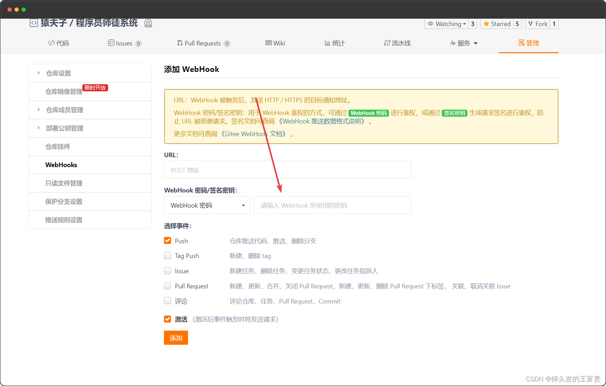This screenshot has width=606, height=386.
Task: Click the eye icon in the Watching button
Action: pos(430,24)
